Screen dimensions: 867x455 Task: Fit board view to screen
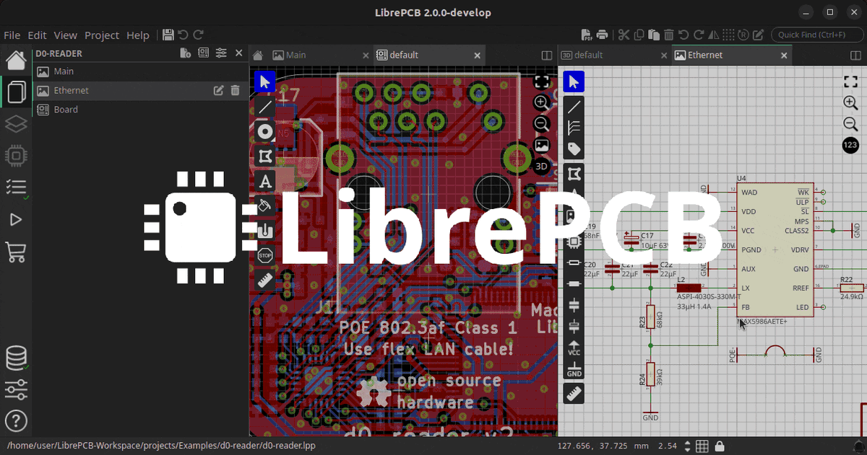542,81
